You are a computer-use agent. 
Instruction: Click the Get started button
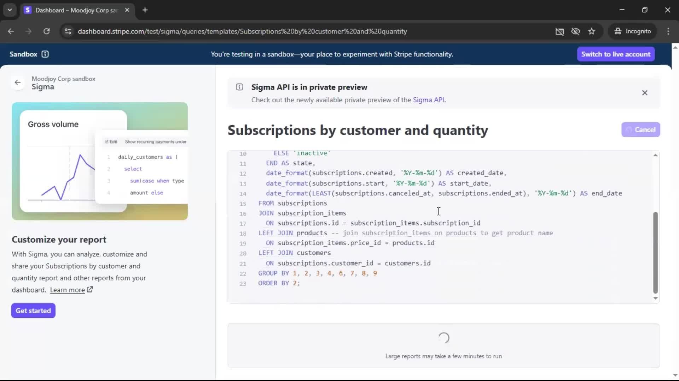[x=33, y=310]
